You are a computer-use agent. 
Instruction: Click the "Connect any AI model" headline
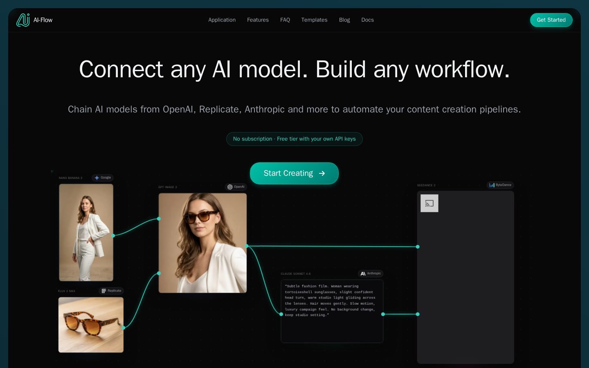click(294, 69)
